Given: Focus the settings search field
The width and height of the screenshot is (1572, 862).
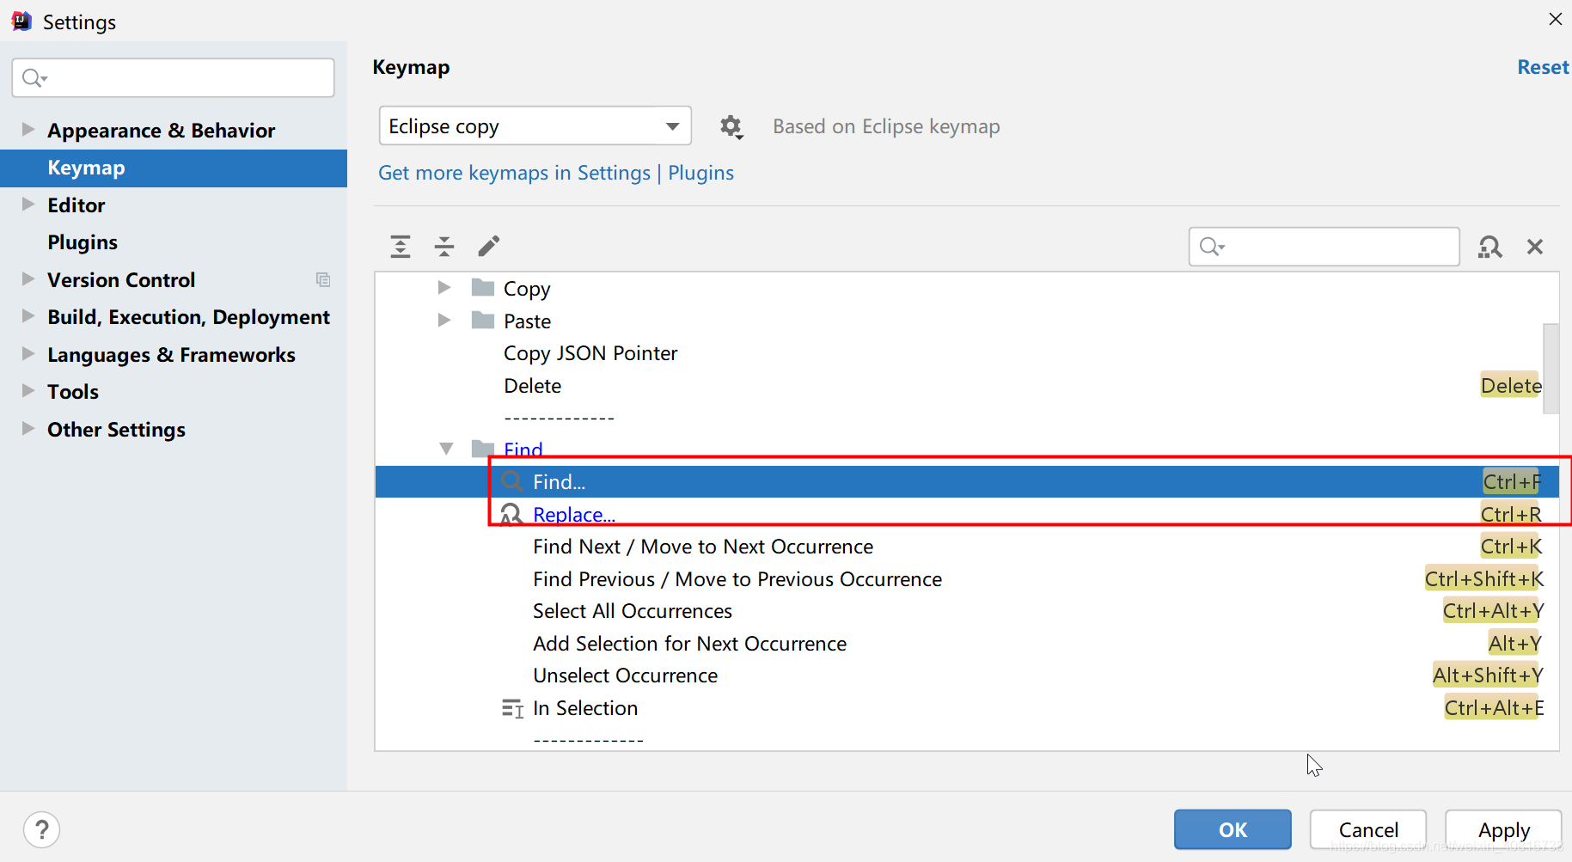Looking at the screenshot, I should pos(173,78).
